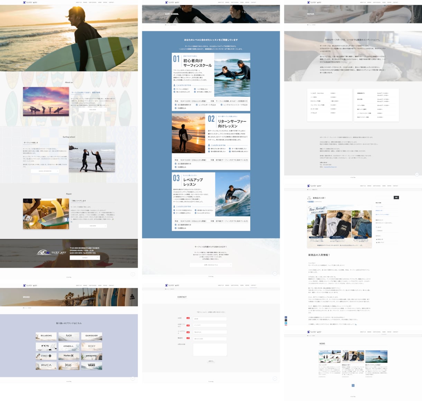Click the back-to-top arrow on the Surf School page
422x401 pixels.
point(275,273)
